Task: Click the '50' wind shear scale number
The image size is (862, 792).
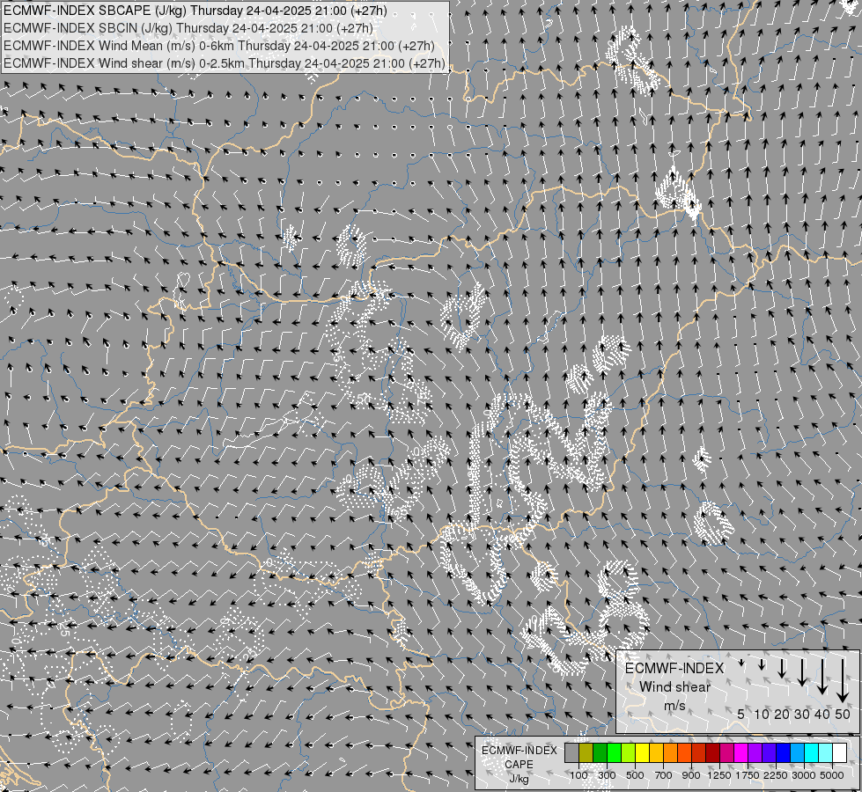Action: pyautogui.click(x=843, y=714)
